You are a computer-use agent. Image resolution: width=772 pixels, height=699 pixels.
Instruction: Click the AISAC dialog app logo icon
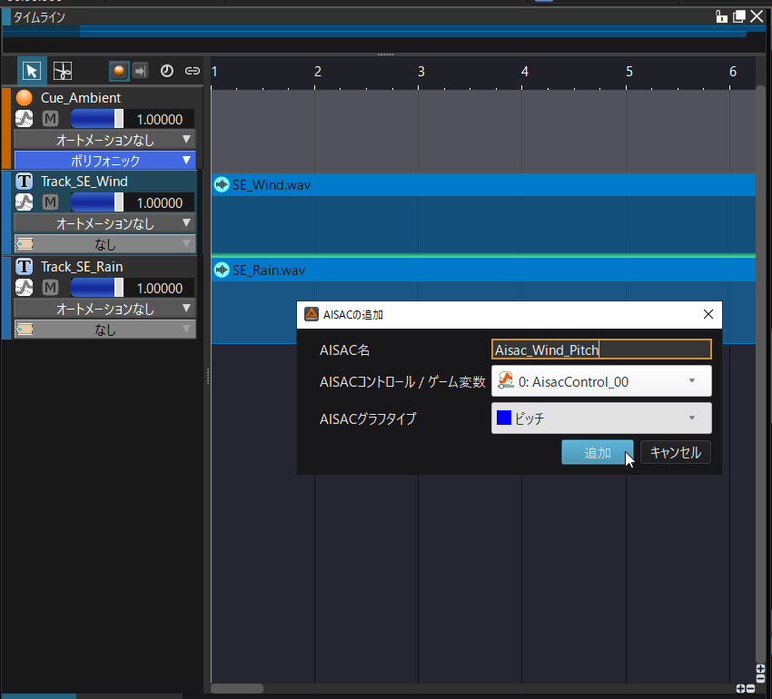[312, 314]
